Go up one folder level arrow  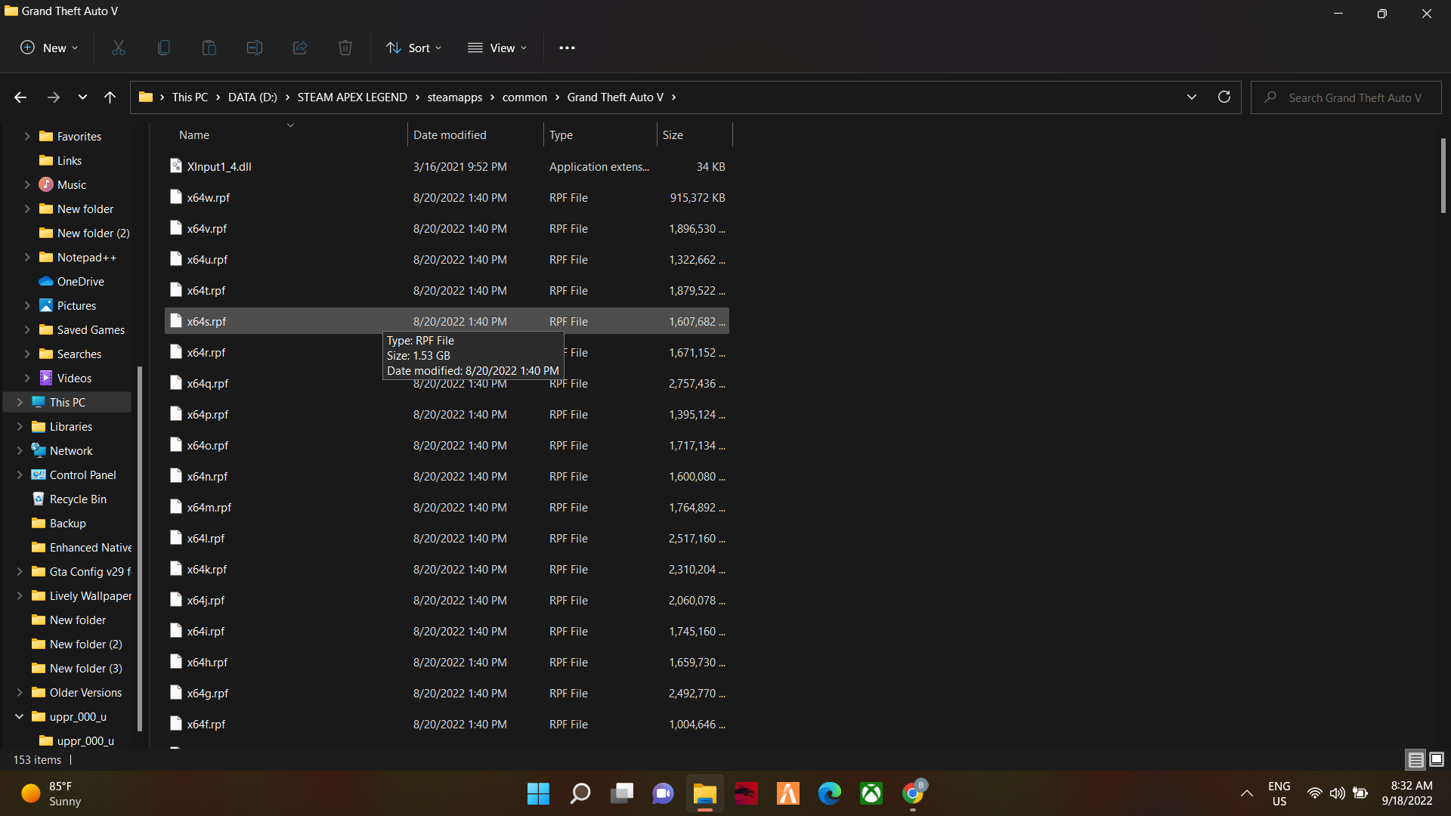110,97
